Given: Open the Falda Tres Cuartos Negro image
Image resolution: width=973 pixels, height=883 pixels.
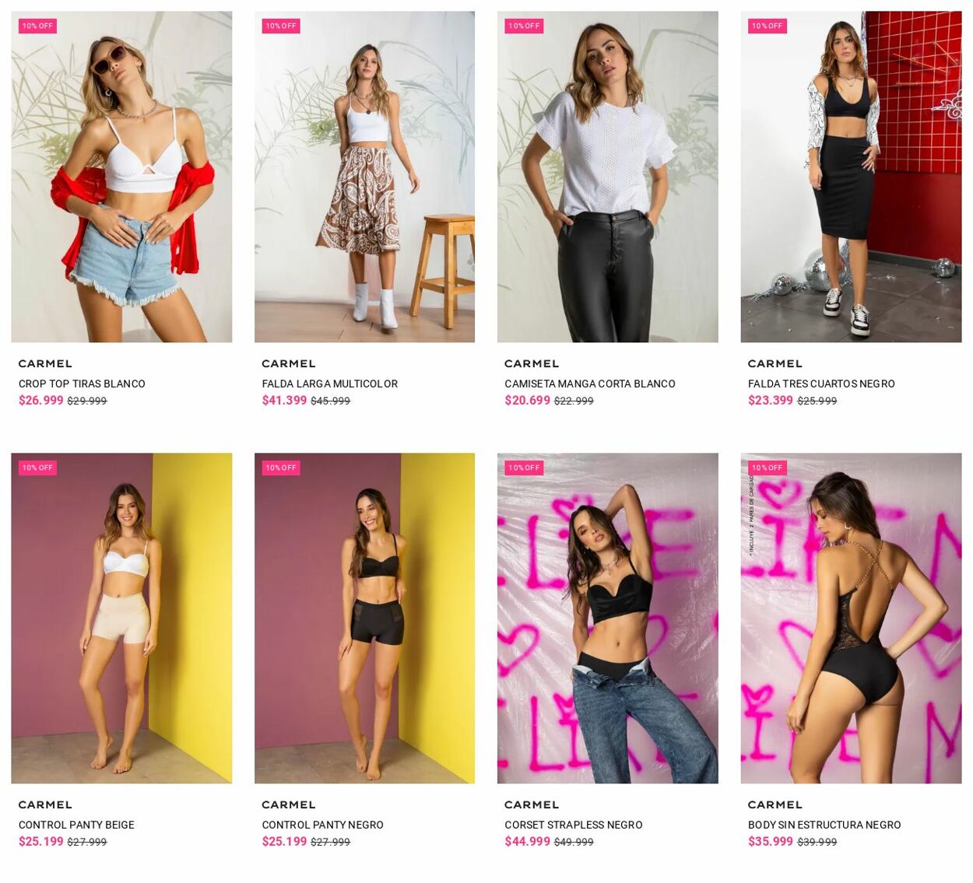Looking at the screenshot, I should coord(851,177).
